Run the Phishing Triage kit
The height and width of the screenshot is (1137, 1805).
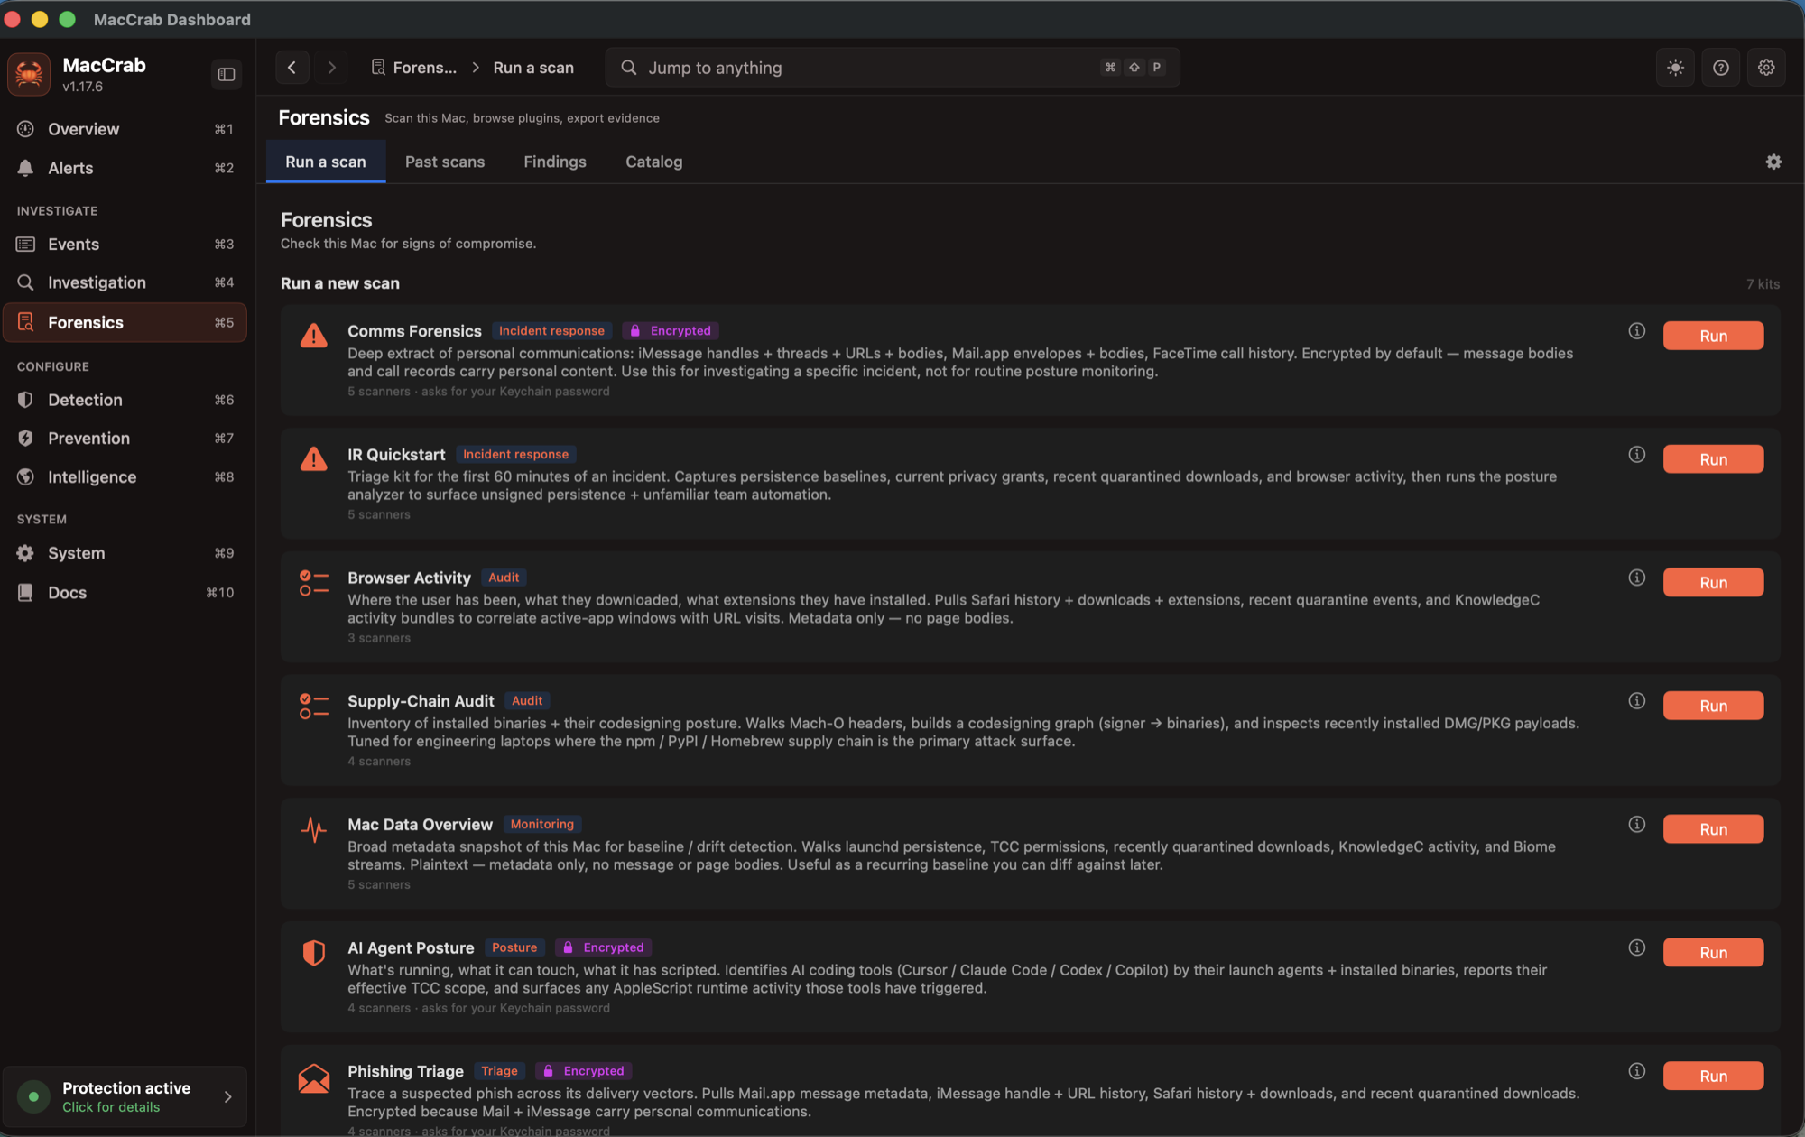pyautogui.click(x=1713, y=1076)
